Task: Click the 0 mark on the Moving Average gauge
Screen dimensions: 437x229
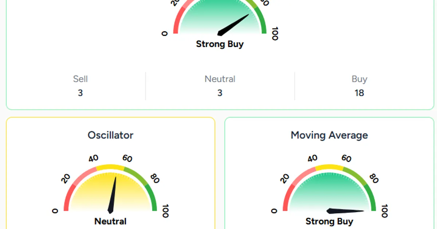Action: [274, 211]
